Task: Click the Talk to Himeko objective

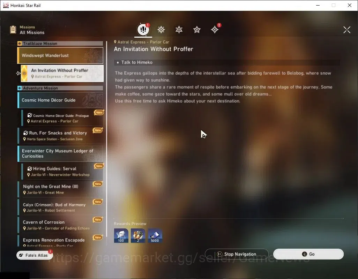Action: 227,62
